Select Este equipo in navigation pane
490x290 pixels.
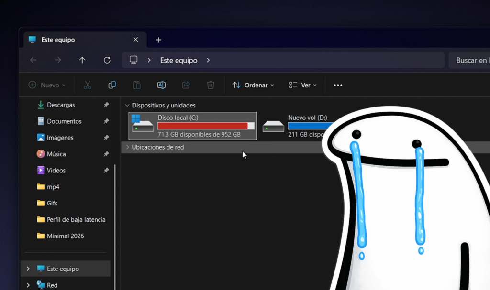pyautogui.click(x=66, y=269)
